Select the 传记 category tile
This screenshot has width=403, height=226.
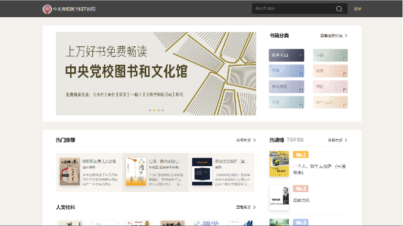[x=330, y=86]
